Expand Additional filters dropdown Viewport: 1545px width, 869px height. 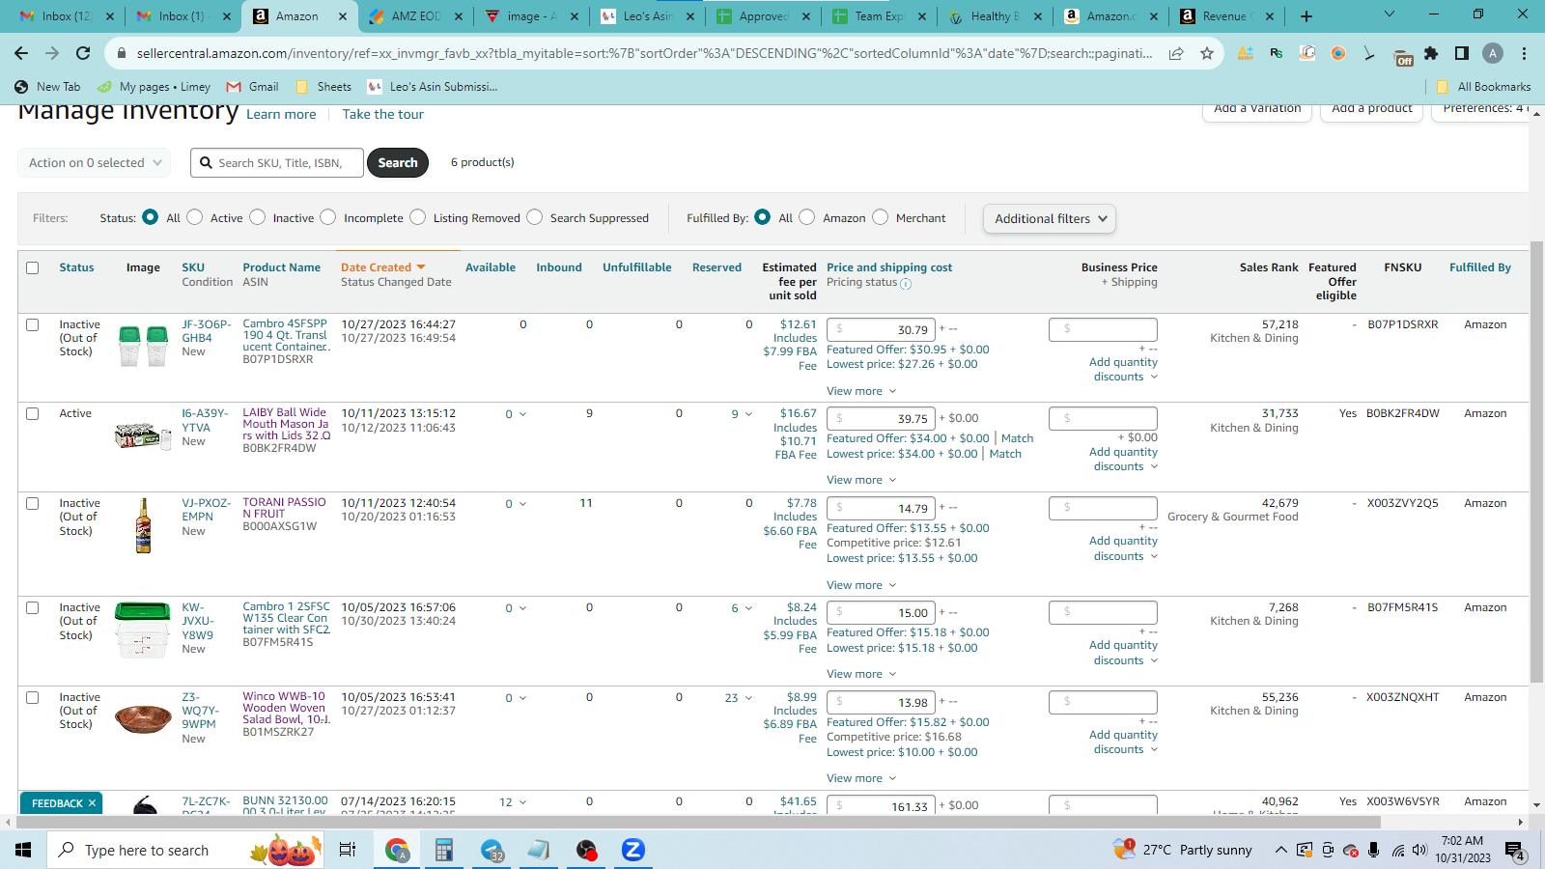coord(1050,218)
